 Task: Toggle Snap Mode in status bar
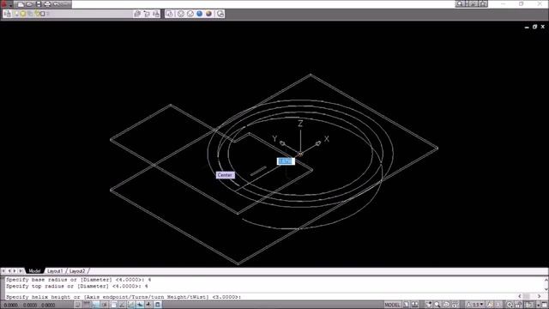78,305
